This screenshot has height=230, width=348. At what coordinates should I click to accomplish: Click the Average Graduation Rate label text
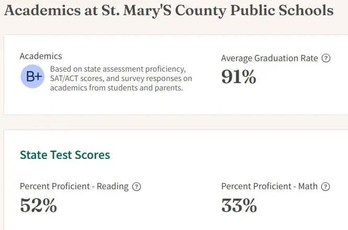[x=270, y=59]
